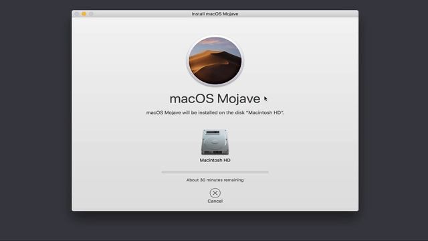
Task: Click the macOS Mojave desert logo
Action: [215, 61]
